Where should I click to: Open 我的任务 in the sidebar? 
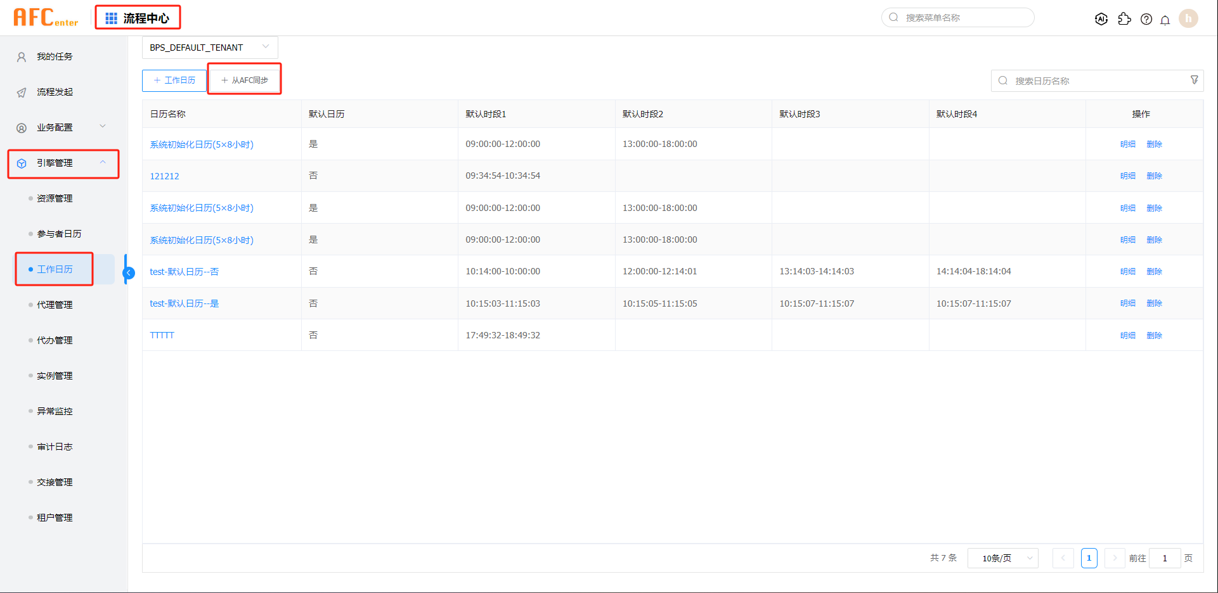click(55, 56)
